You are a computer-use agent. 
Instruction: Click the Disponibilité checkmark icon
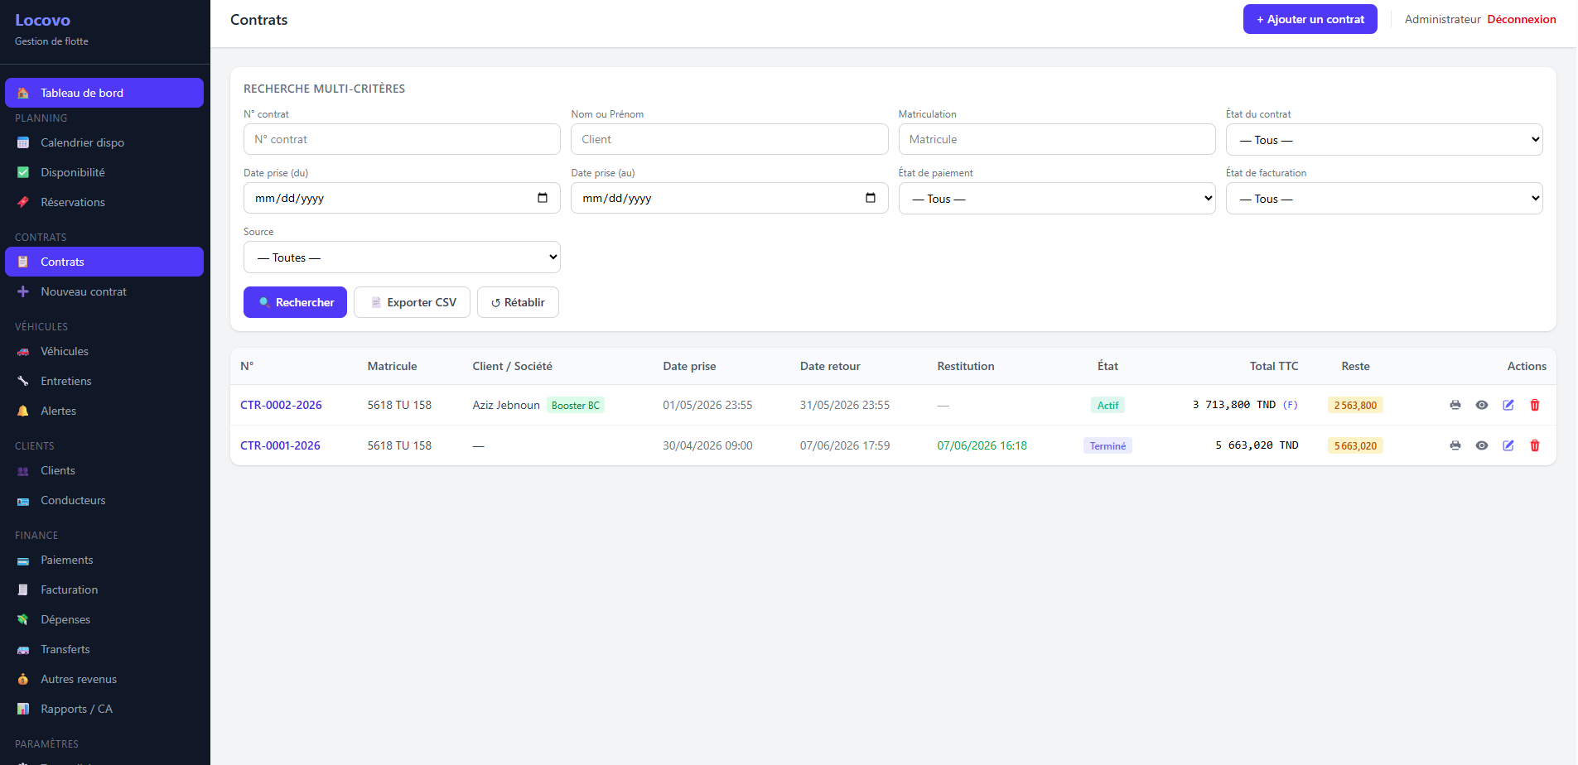point(23,172)
